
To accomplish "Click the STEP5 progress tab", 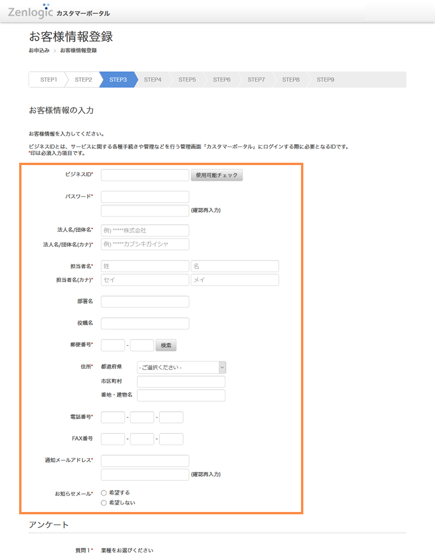I will [x=187, y=80].
